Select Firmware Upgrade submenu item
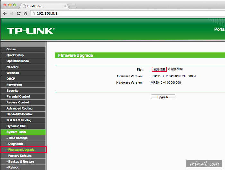The width and height of the screenshot is (225, 170). tap(23, 150)
